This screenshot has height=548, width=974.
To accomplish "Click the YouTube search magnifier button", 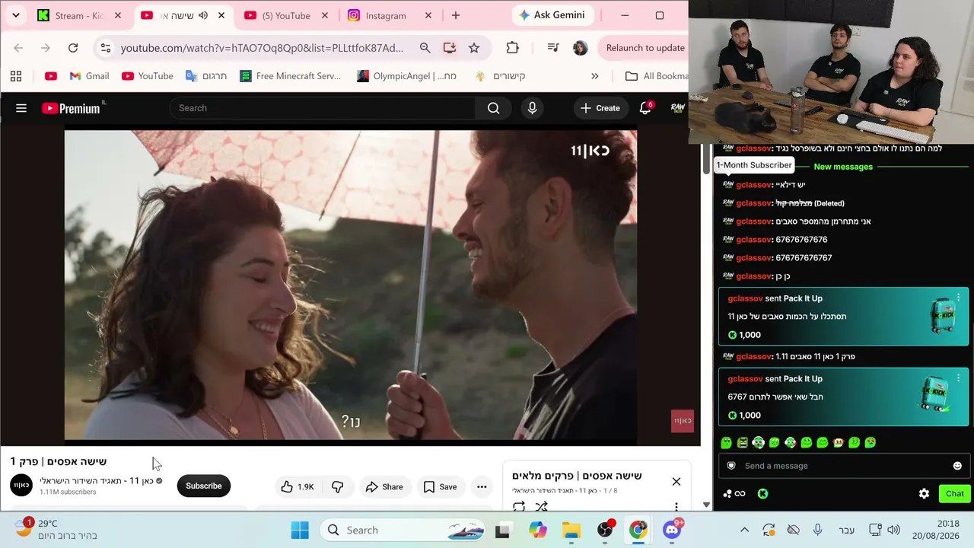I will (493, 108).
